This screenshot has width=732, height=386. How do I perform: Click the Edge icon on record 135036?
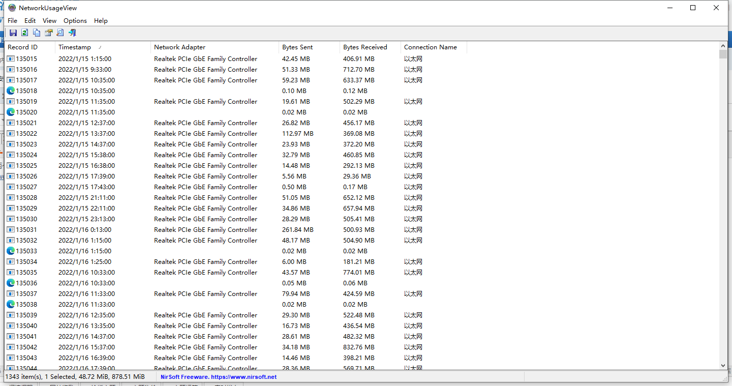click(x=11, y=283)
